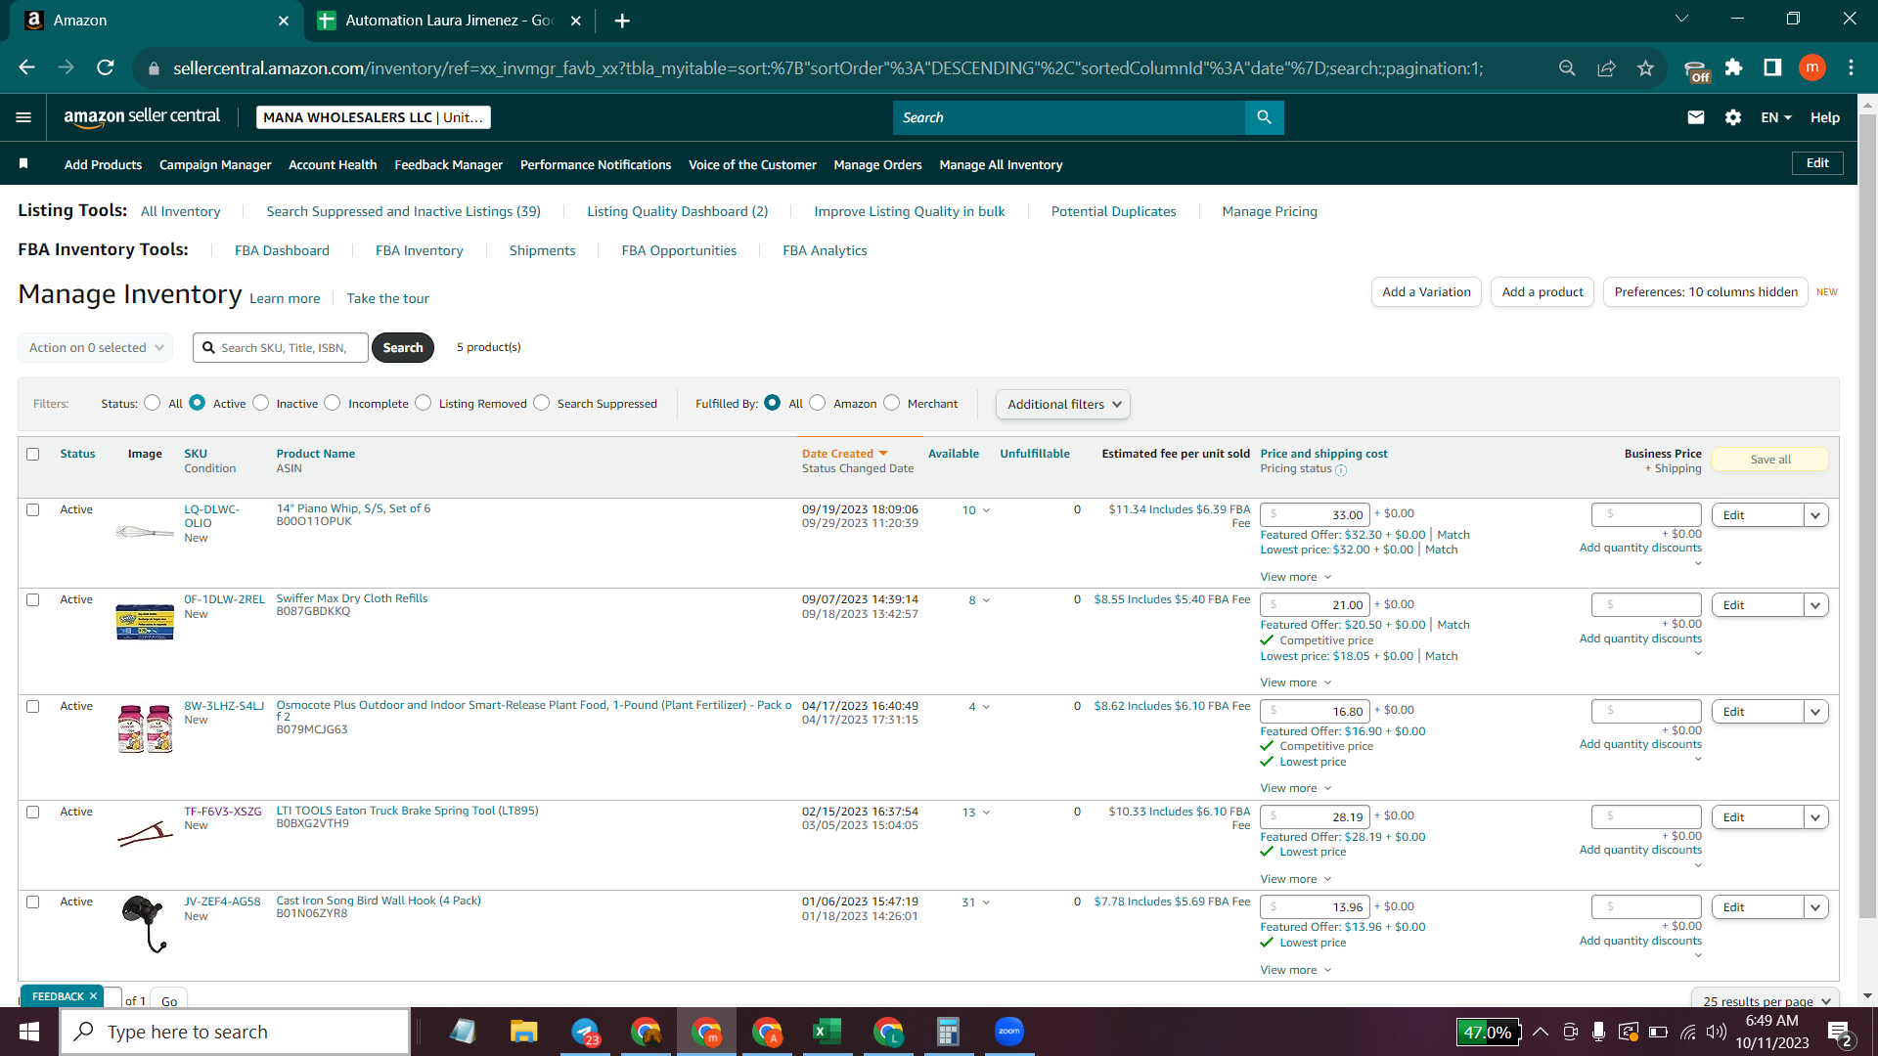This screenshot has height=1056, width=1878.
Task: Open the Chrome profile avatar
Action: 1811,67
